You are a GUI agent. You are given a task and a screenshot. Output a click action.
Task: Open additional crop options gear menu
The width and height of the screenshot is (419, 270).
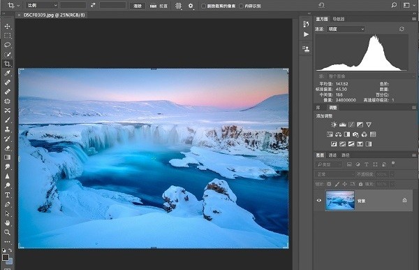point(191,6)
